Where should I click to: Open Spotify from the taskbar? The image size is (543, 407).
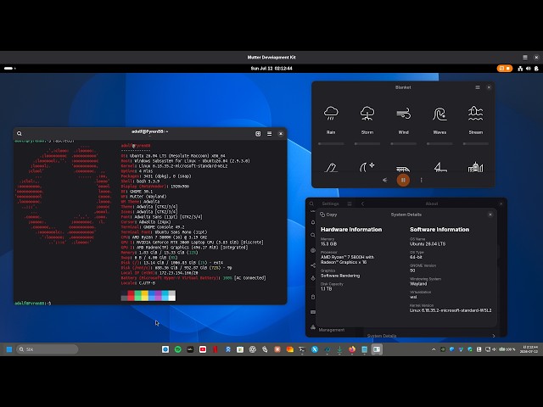click(178, 349)
